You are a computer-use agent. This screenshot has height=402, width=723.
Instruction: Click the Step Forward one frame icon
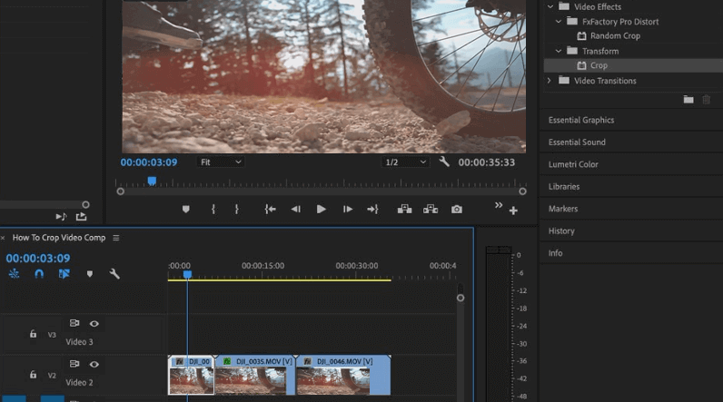(x=347, y=210)
